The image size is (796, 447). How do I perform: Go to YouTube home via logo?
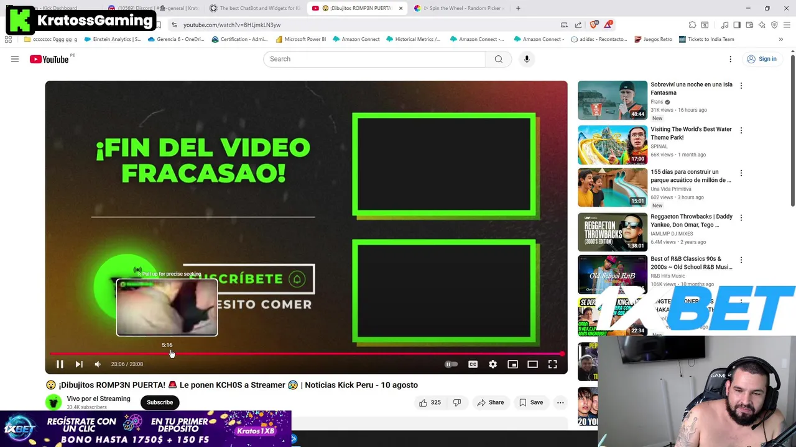[x=50, y=59]
